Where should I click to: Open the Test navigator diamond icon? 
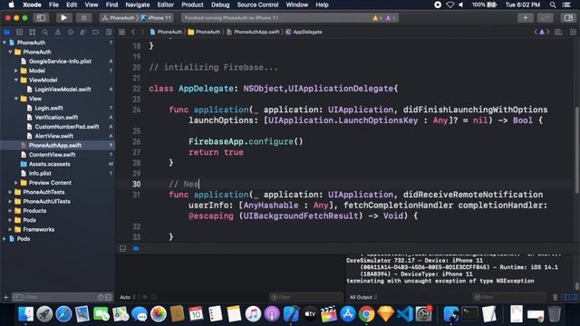[71, 33]
